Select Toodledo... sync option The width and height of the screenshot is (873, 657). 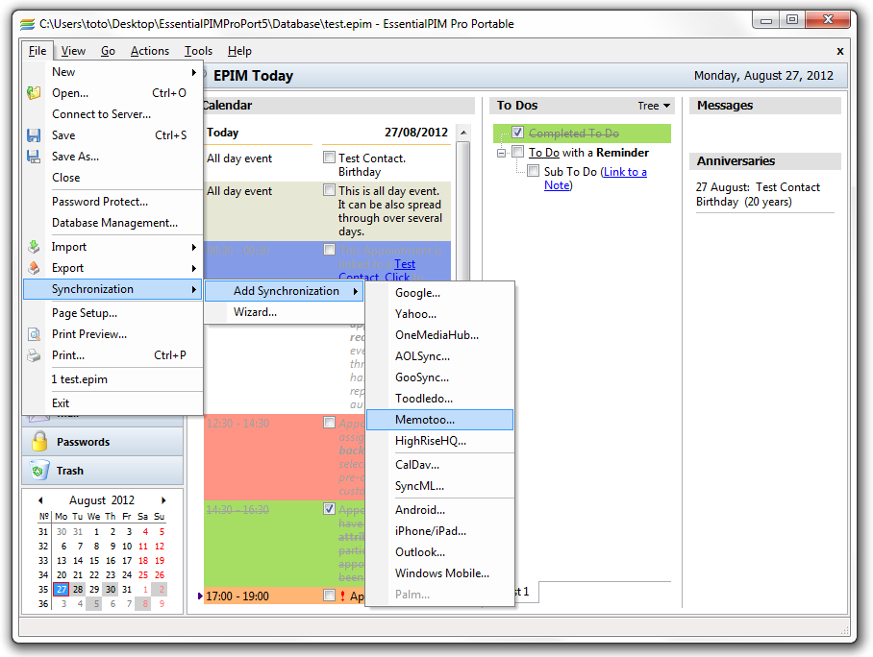[x=439, y=399]
